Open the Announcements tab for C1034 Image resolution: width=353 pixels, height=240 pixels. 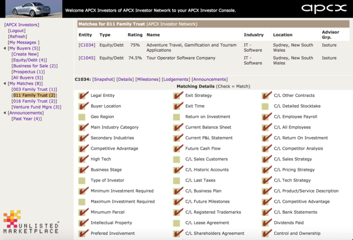209,79
